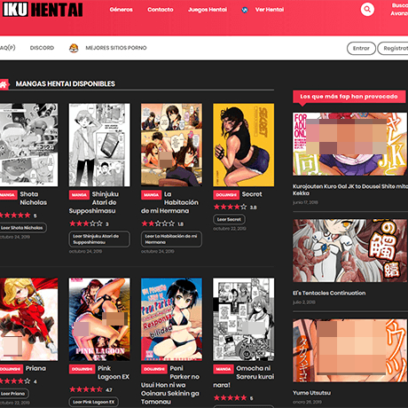Click Leer La Habitación de mi Hermana button
The image size is (408, 408).
[x=171, y=239]
